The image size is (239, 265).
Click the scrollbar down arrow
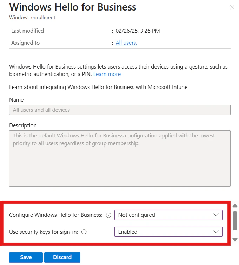(235, 239)
